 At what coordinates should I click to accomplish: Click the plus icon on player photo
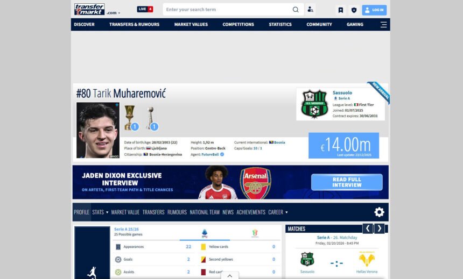(117, 105)
